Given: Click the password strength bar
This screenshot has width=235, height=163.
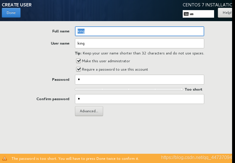Looking at the screenshot, I should tap(129, 89).
